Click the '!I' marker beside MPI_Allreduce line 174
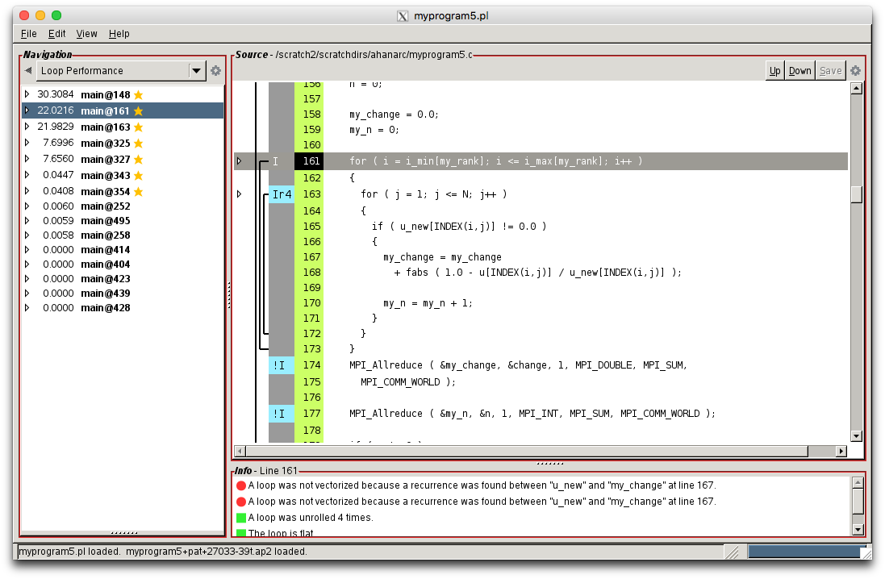The width and height of the screenshot is (885, 579). click(x=280, y=364)
